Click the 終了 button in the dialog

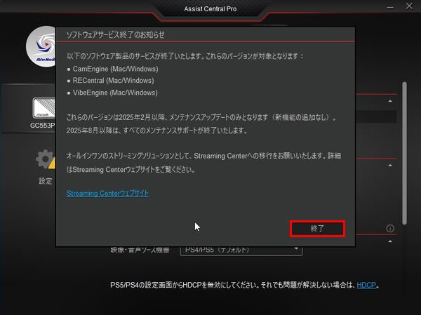point(317,229)
